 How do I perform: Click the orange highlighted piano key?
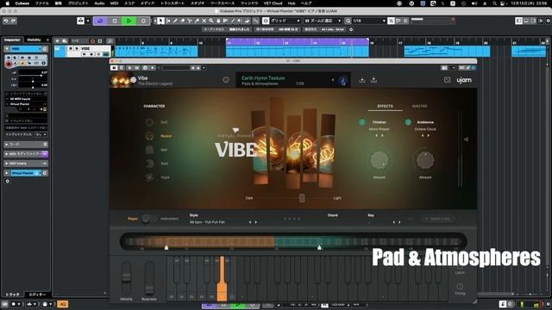coord(222,279)
